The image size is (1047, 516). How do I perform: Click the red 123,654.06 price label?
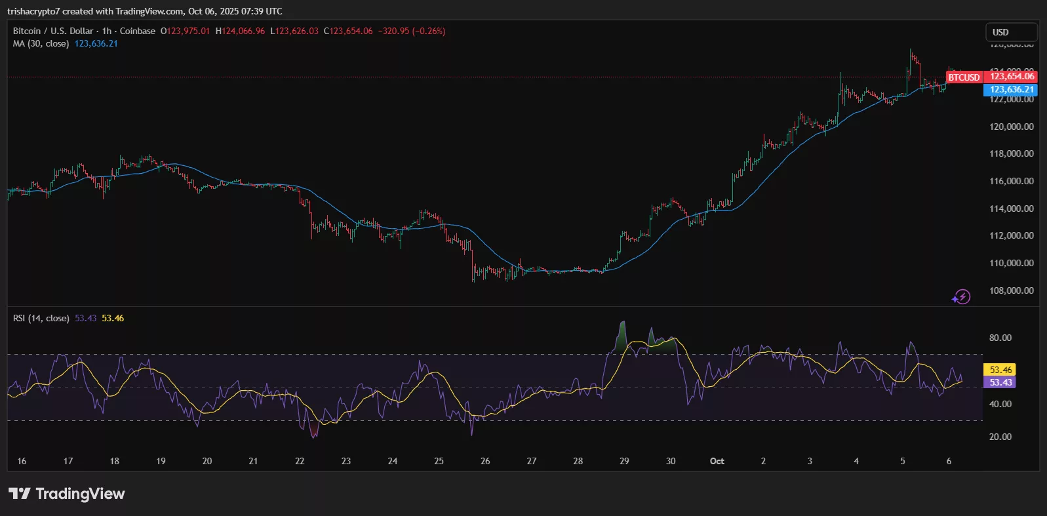click(1011, 77)
